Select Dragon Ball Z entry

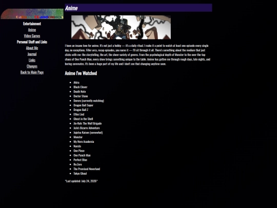81,110
